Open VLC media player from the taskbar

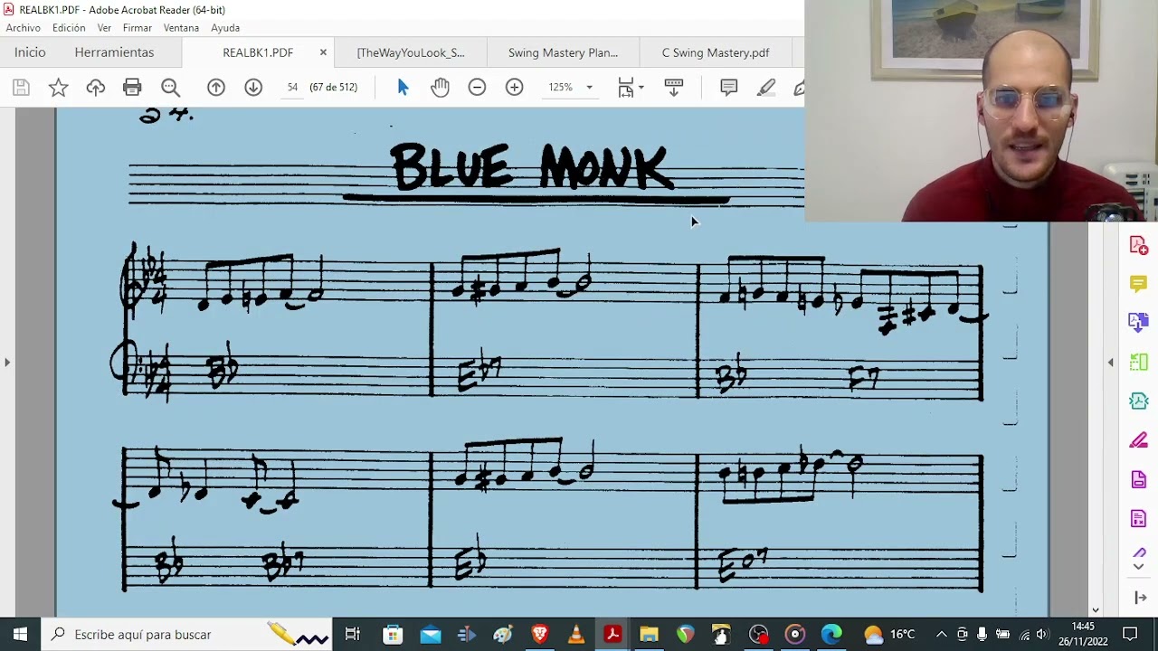tap(576, 634)
